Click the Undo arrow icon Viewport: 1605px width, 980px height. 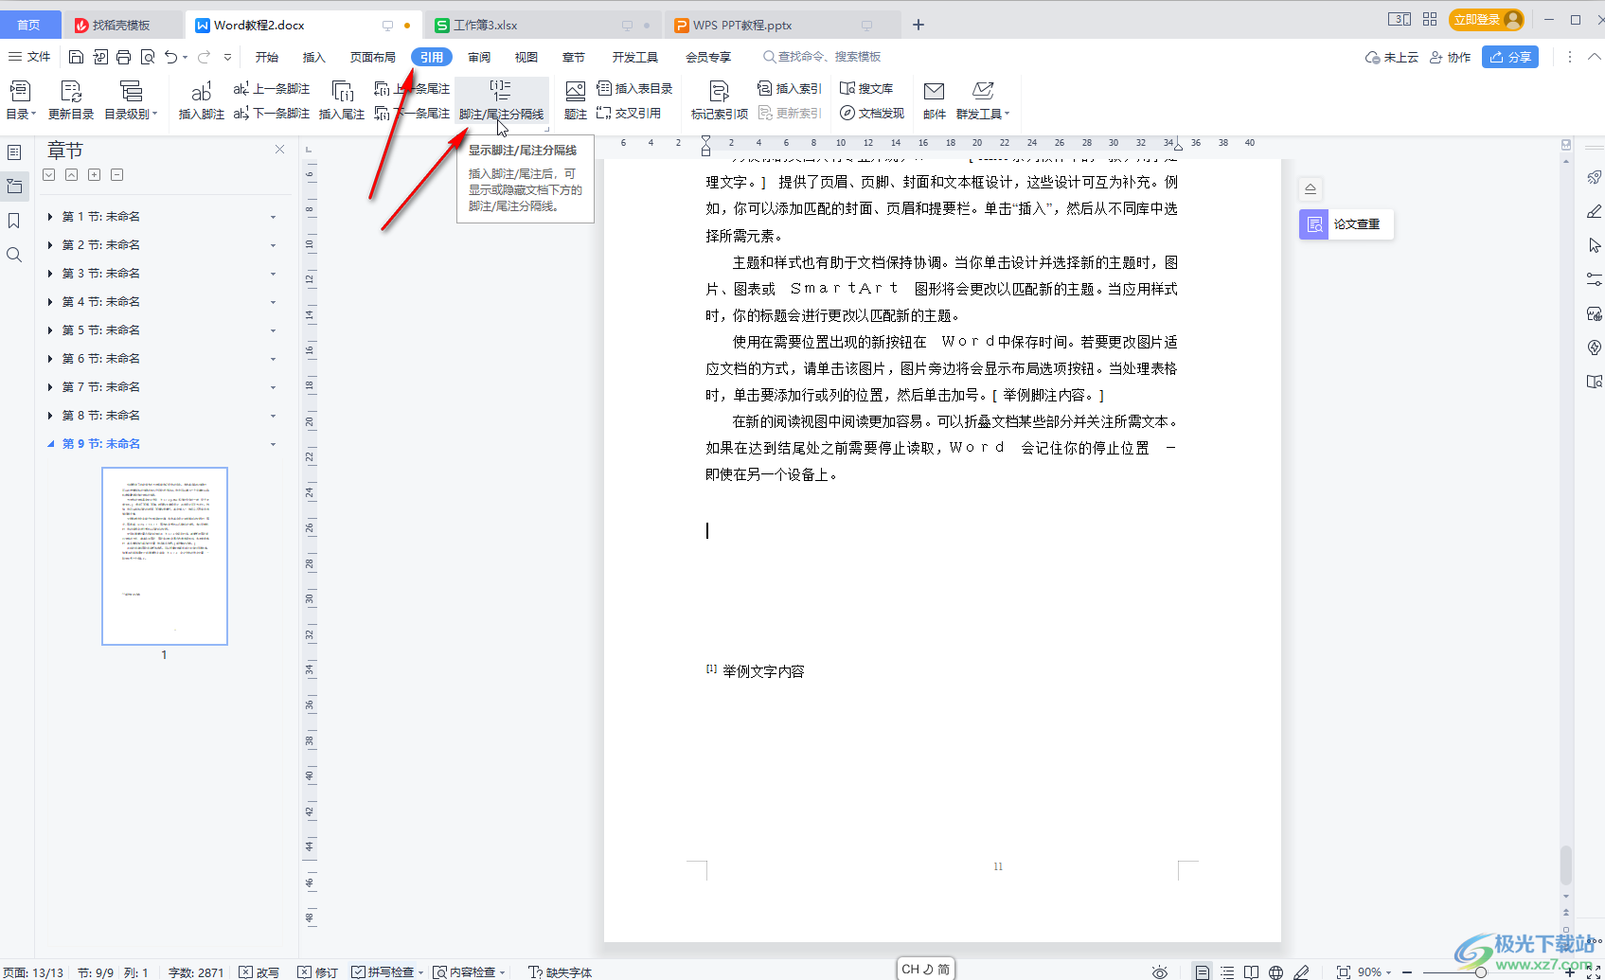pyautogui.click(x=170, y=57)
